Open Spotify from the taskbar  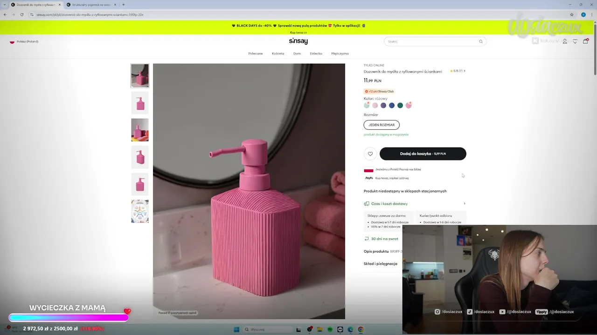coord(330,329)
